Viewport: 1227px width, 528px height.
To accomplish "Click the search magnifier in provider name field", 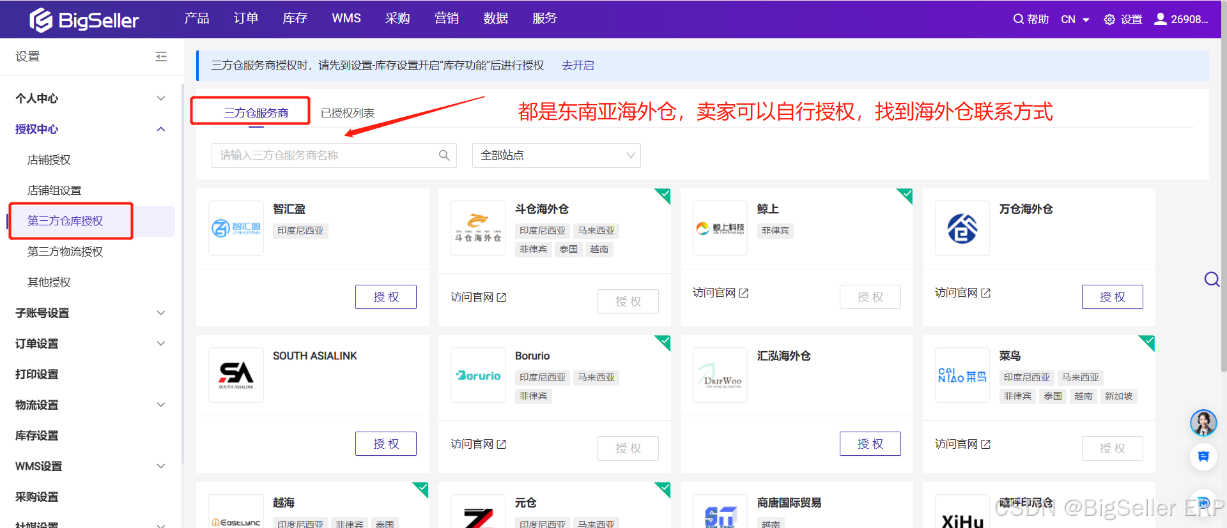I will pyautogui.click(x=444, y=155).
